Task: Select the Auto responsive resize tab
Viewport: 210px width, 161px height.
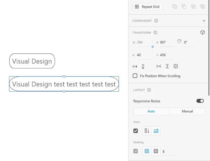Action: pos(151,111)
